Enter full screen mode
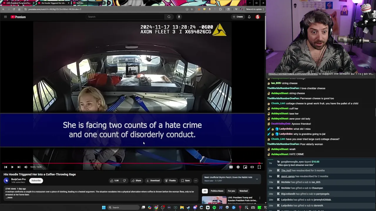Image resolution: width=376 pixels, height=211 pixels. [x=259, y=167]
